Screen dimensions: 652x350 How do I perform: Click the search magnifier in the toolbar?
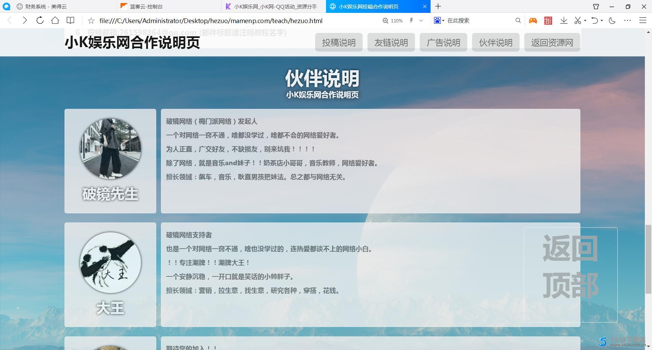coord(518,20)
